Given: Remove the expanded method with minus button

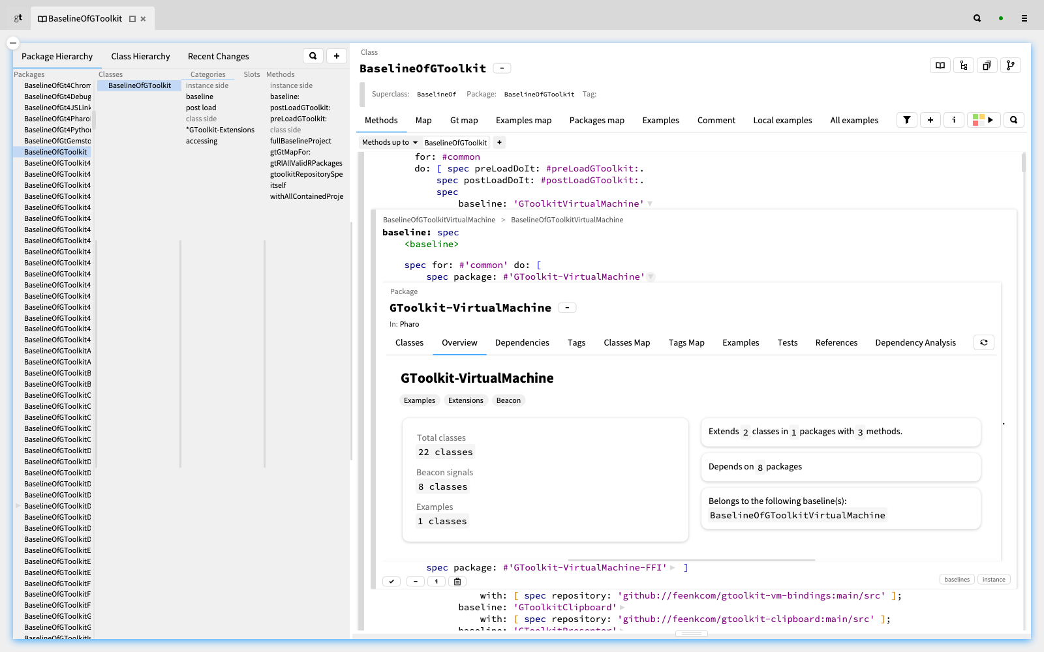Looking at the screenshot, I should (416, 582).
